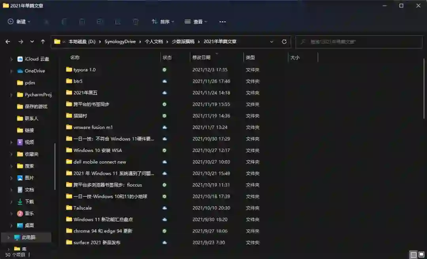Viewport: 427px width, 259px height.
Task: Expand the iCloud 云盘 tree node
Action: pyautogui.click(x=11, y=59)
